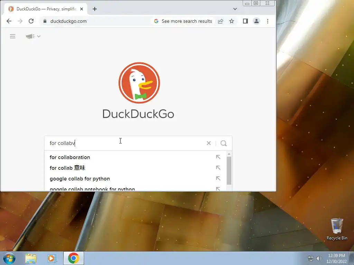Fill the box using the arrow beside "google collab for python"

coord(218,178)
